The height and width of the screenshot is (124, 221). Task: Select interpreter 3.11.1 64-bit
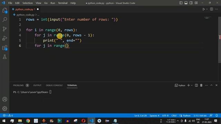point(200,116)
